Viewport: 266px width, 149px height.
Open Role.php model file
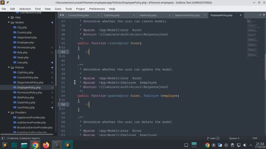point(22,53)
